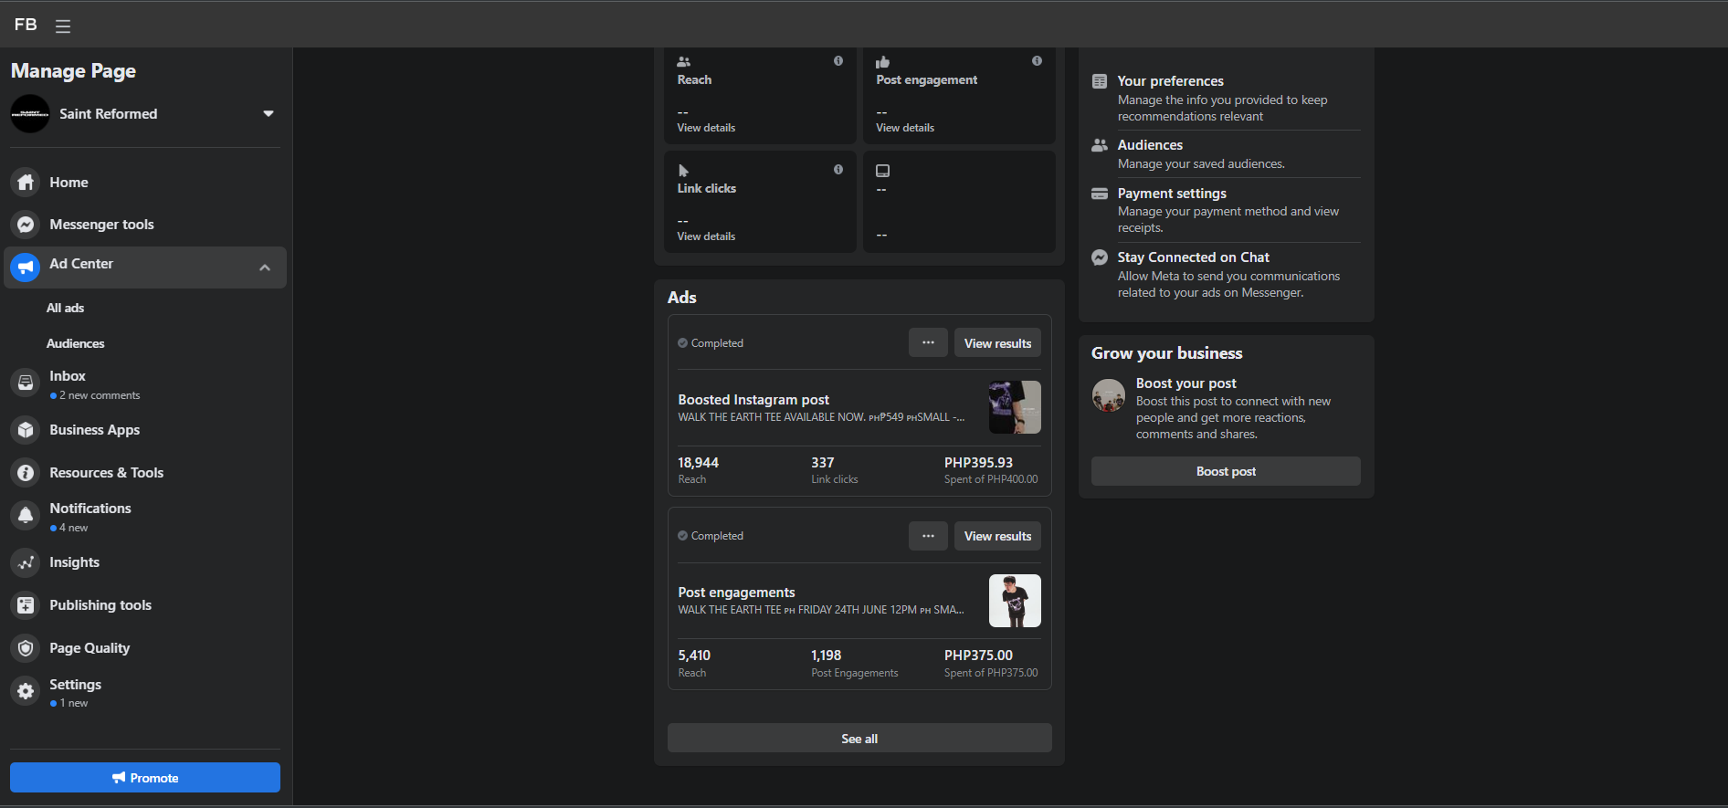This screenshot has width=1728, height=808.
Task: Click Boosted Instagram post title
Action: (x=753, y=400)
